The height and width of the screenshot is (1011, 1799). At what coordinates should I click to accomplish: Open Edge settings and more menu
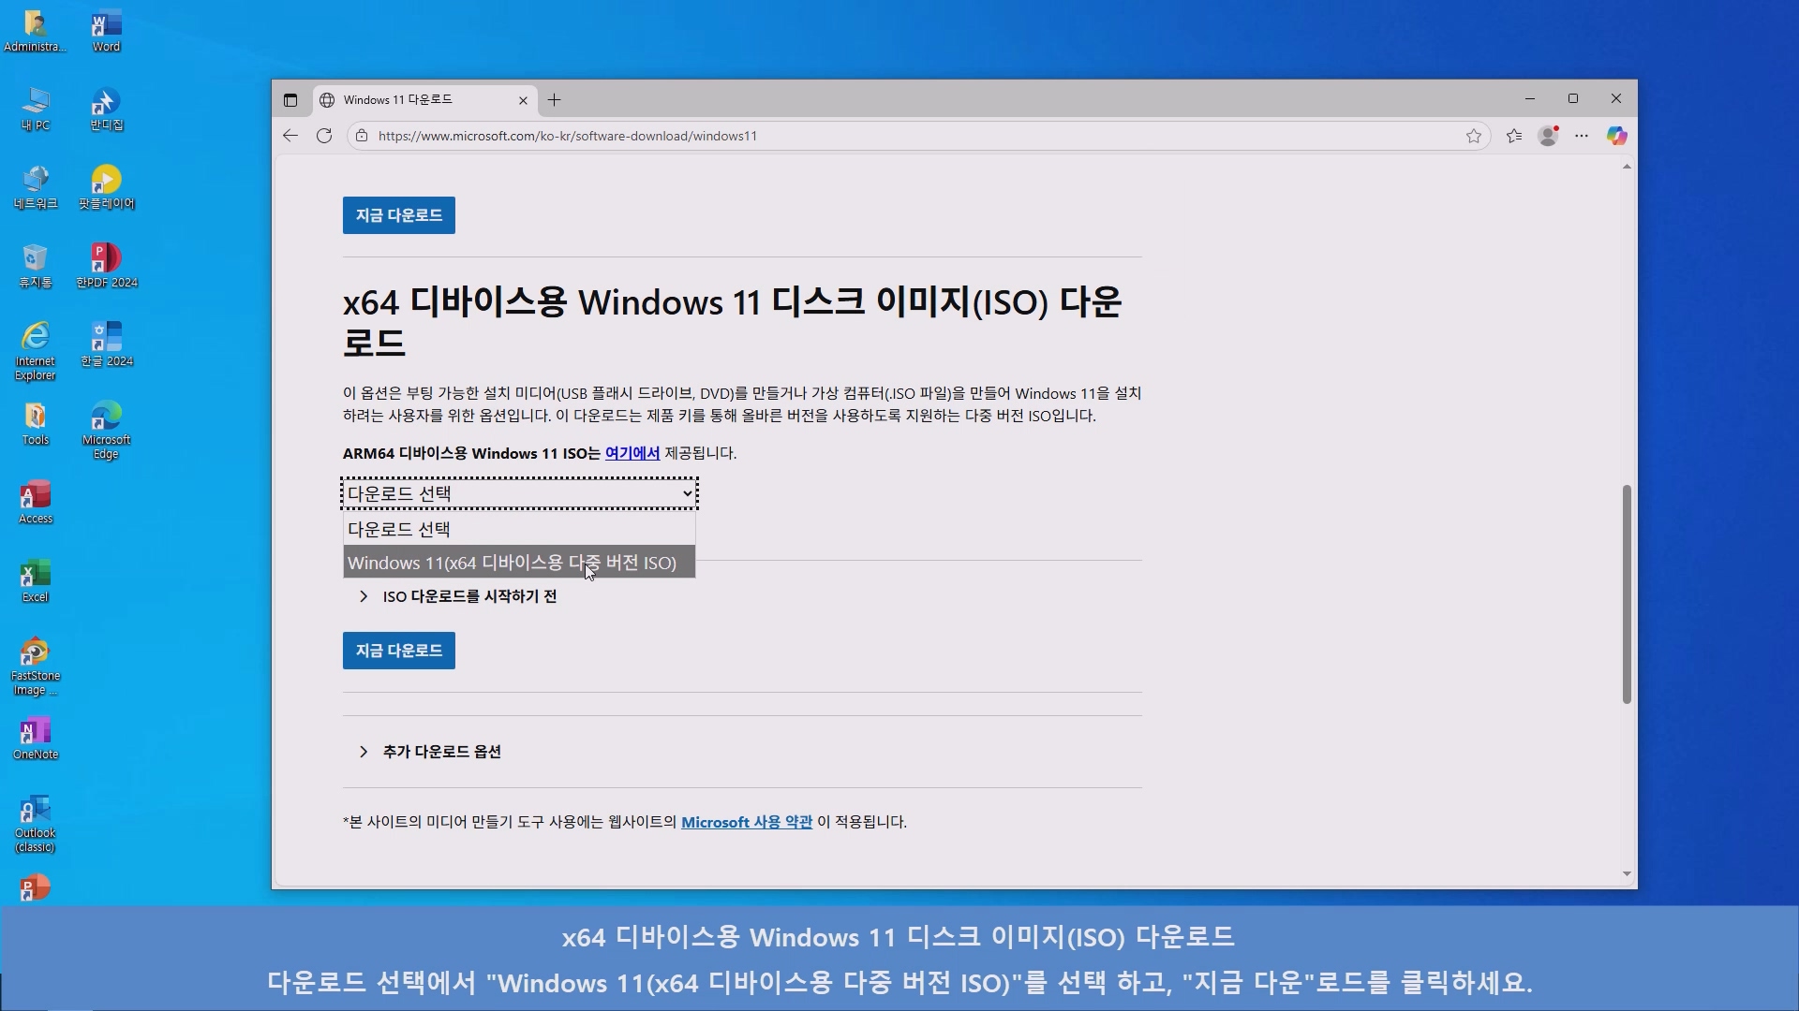coord(1582,136)
